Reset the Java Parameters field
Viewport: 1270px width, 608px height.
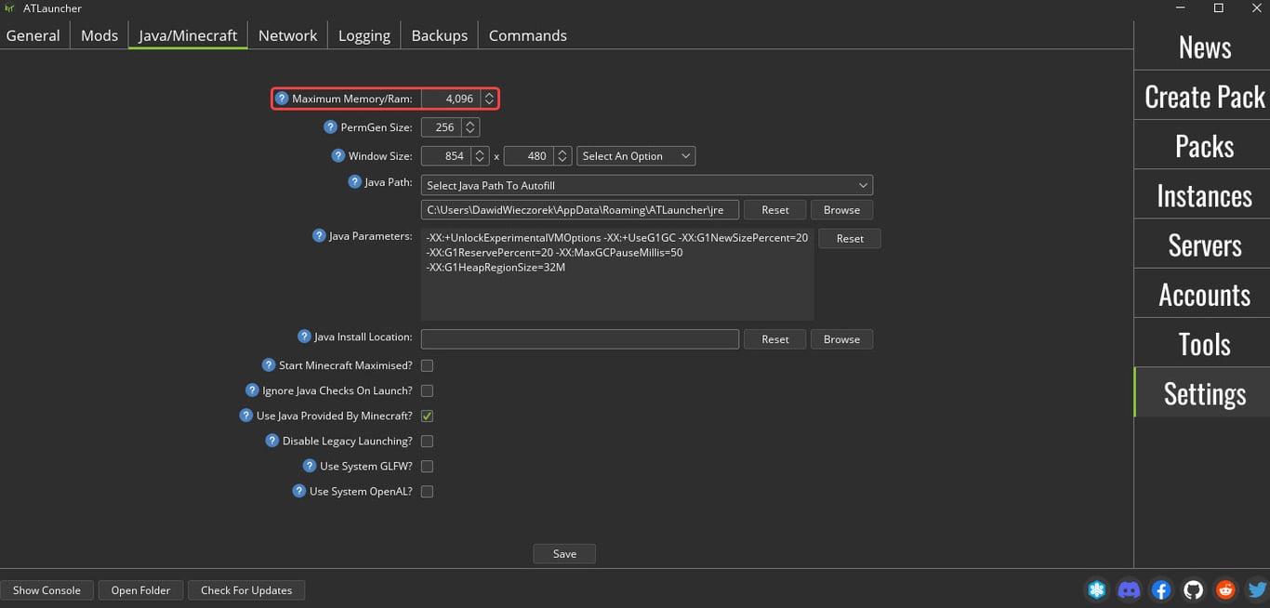[849, 238]
